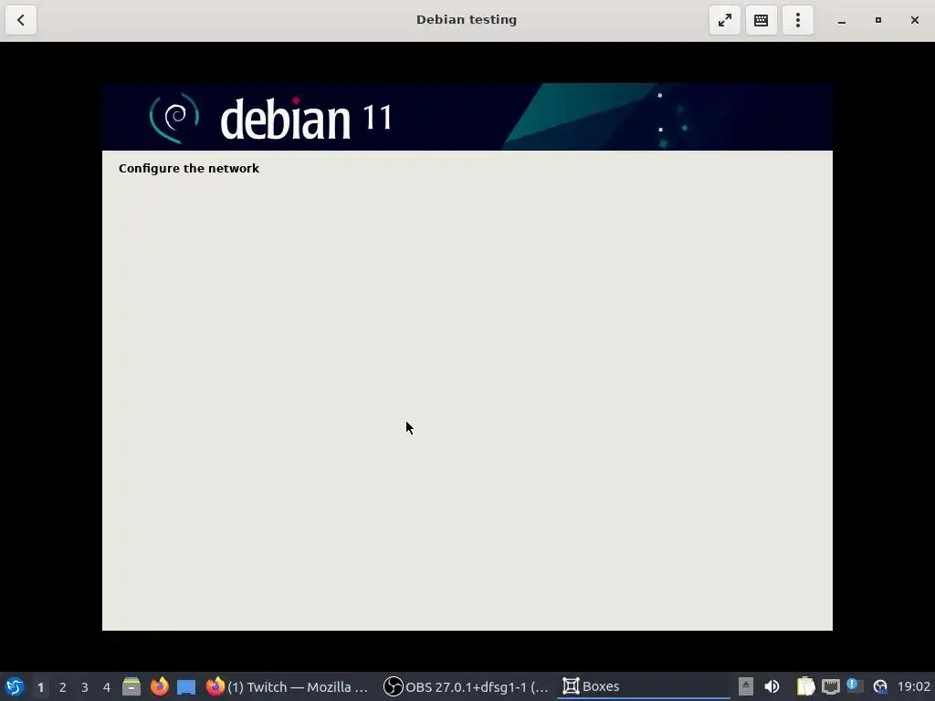Open the removable media eject tray icon
This screenshot has width=935, height=701.
(x=746, y=686)
